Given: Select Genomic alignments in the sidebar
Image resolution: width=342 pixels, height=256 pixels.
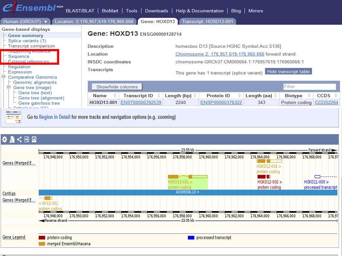Looking at the screenshot, I should [x=35, y=82].
